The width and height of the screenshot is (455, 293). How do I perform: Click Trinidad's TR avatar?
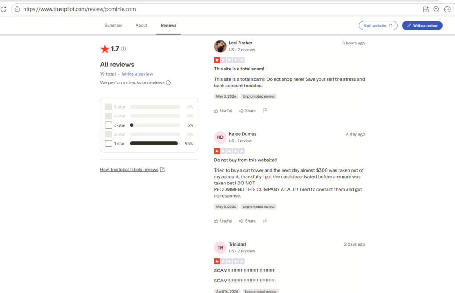[x=220, y=247]
